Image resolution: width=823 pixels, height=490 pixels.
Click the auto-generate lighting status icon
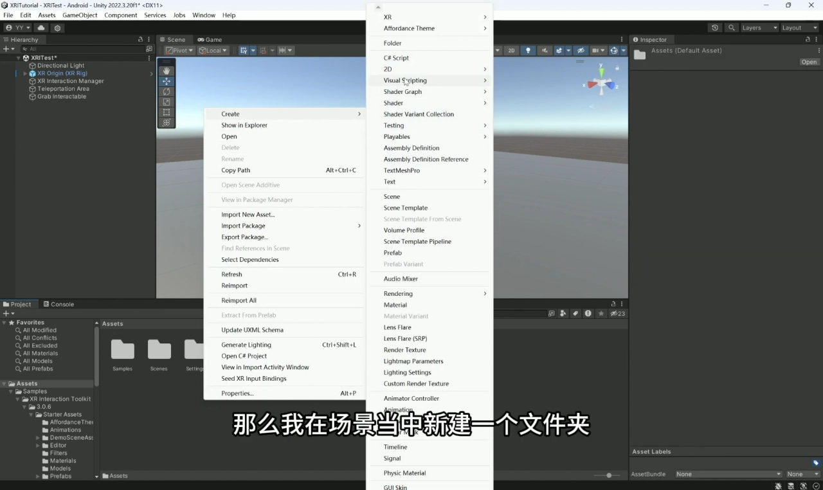804,485
